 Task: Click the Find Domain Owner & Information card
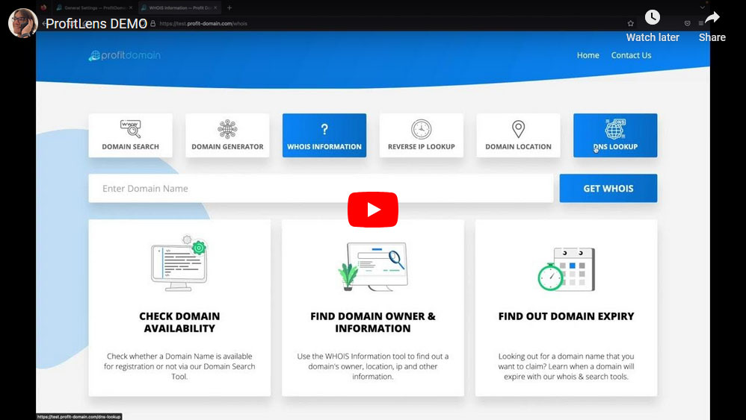point(372,307)
